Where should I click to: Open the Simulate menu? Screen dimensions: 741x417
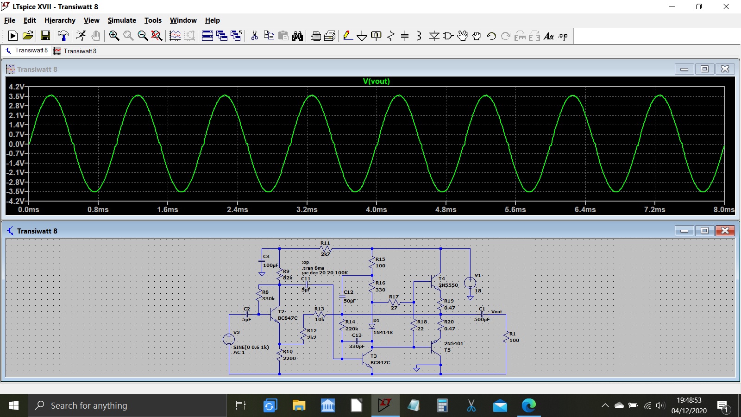[122, 20]
